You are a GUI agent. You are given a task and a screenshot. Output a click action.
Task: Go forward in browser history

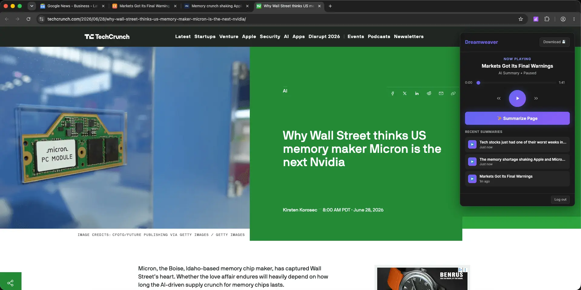coord(18,19)
